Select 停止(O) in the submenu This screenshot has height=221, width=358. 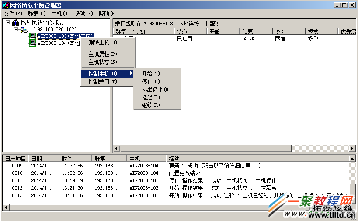157,82
